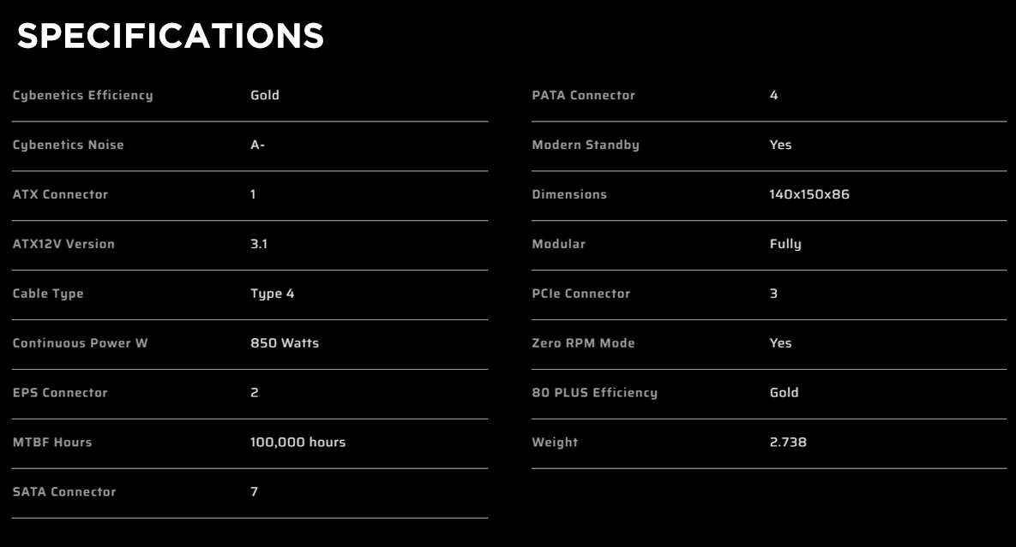Click the ATX12V Version 3.1 value
Image resolution: width=1016 pixels, height=547 pixels.
[x=259, y=245]
